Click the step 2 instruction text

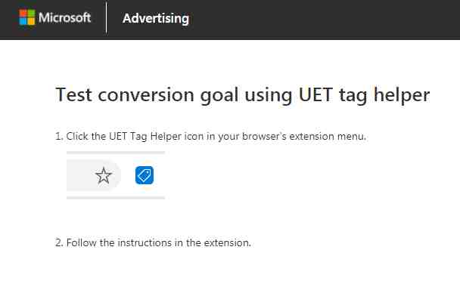153,242
